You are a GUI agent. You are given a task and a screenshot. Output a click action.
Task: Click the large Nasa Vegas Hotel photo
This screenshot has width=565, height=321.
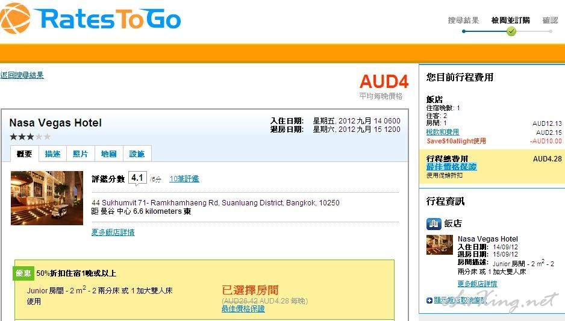[47, 198]
